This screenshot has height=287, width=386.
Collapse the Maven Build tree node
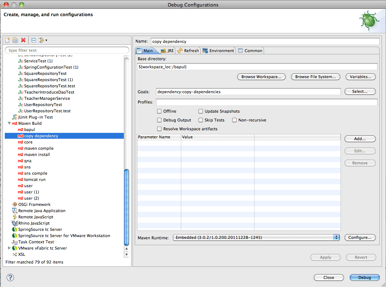pos(9,124)
